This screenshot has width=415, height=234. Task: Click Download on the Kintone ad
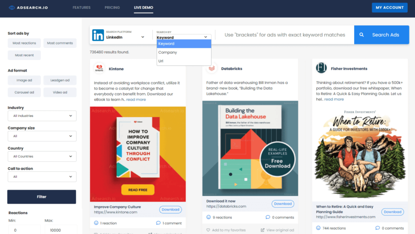click(171, 209)
